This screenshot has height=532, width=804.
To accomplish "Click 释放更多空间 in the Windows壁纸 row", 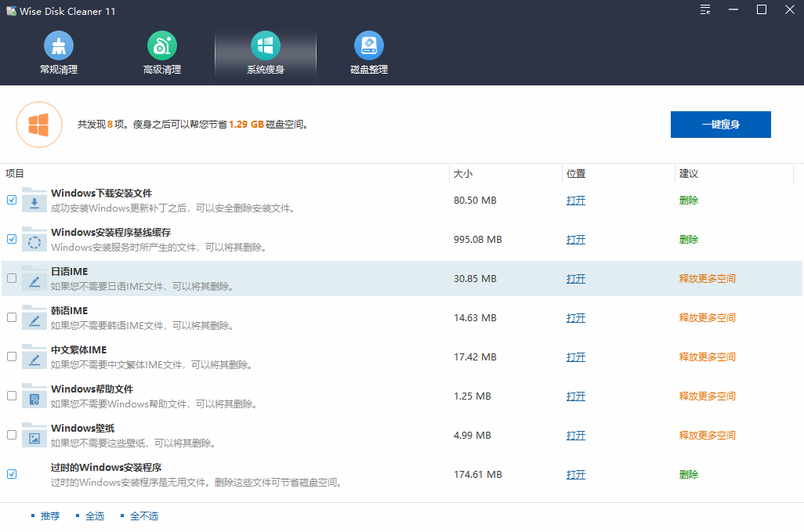I will pyautogui.click(x=708, y=435).
